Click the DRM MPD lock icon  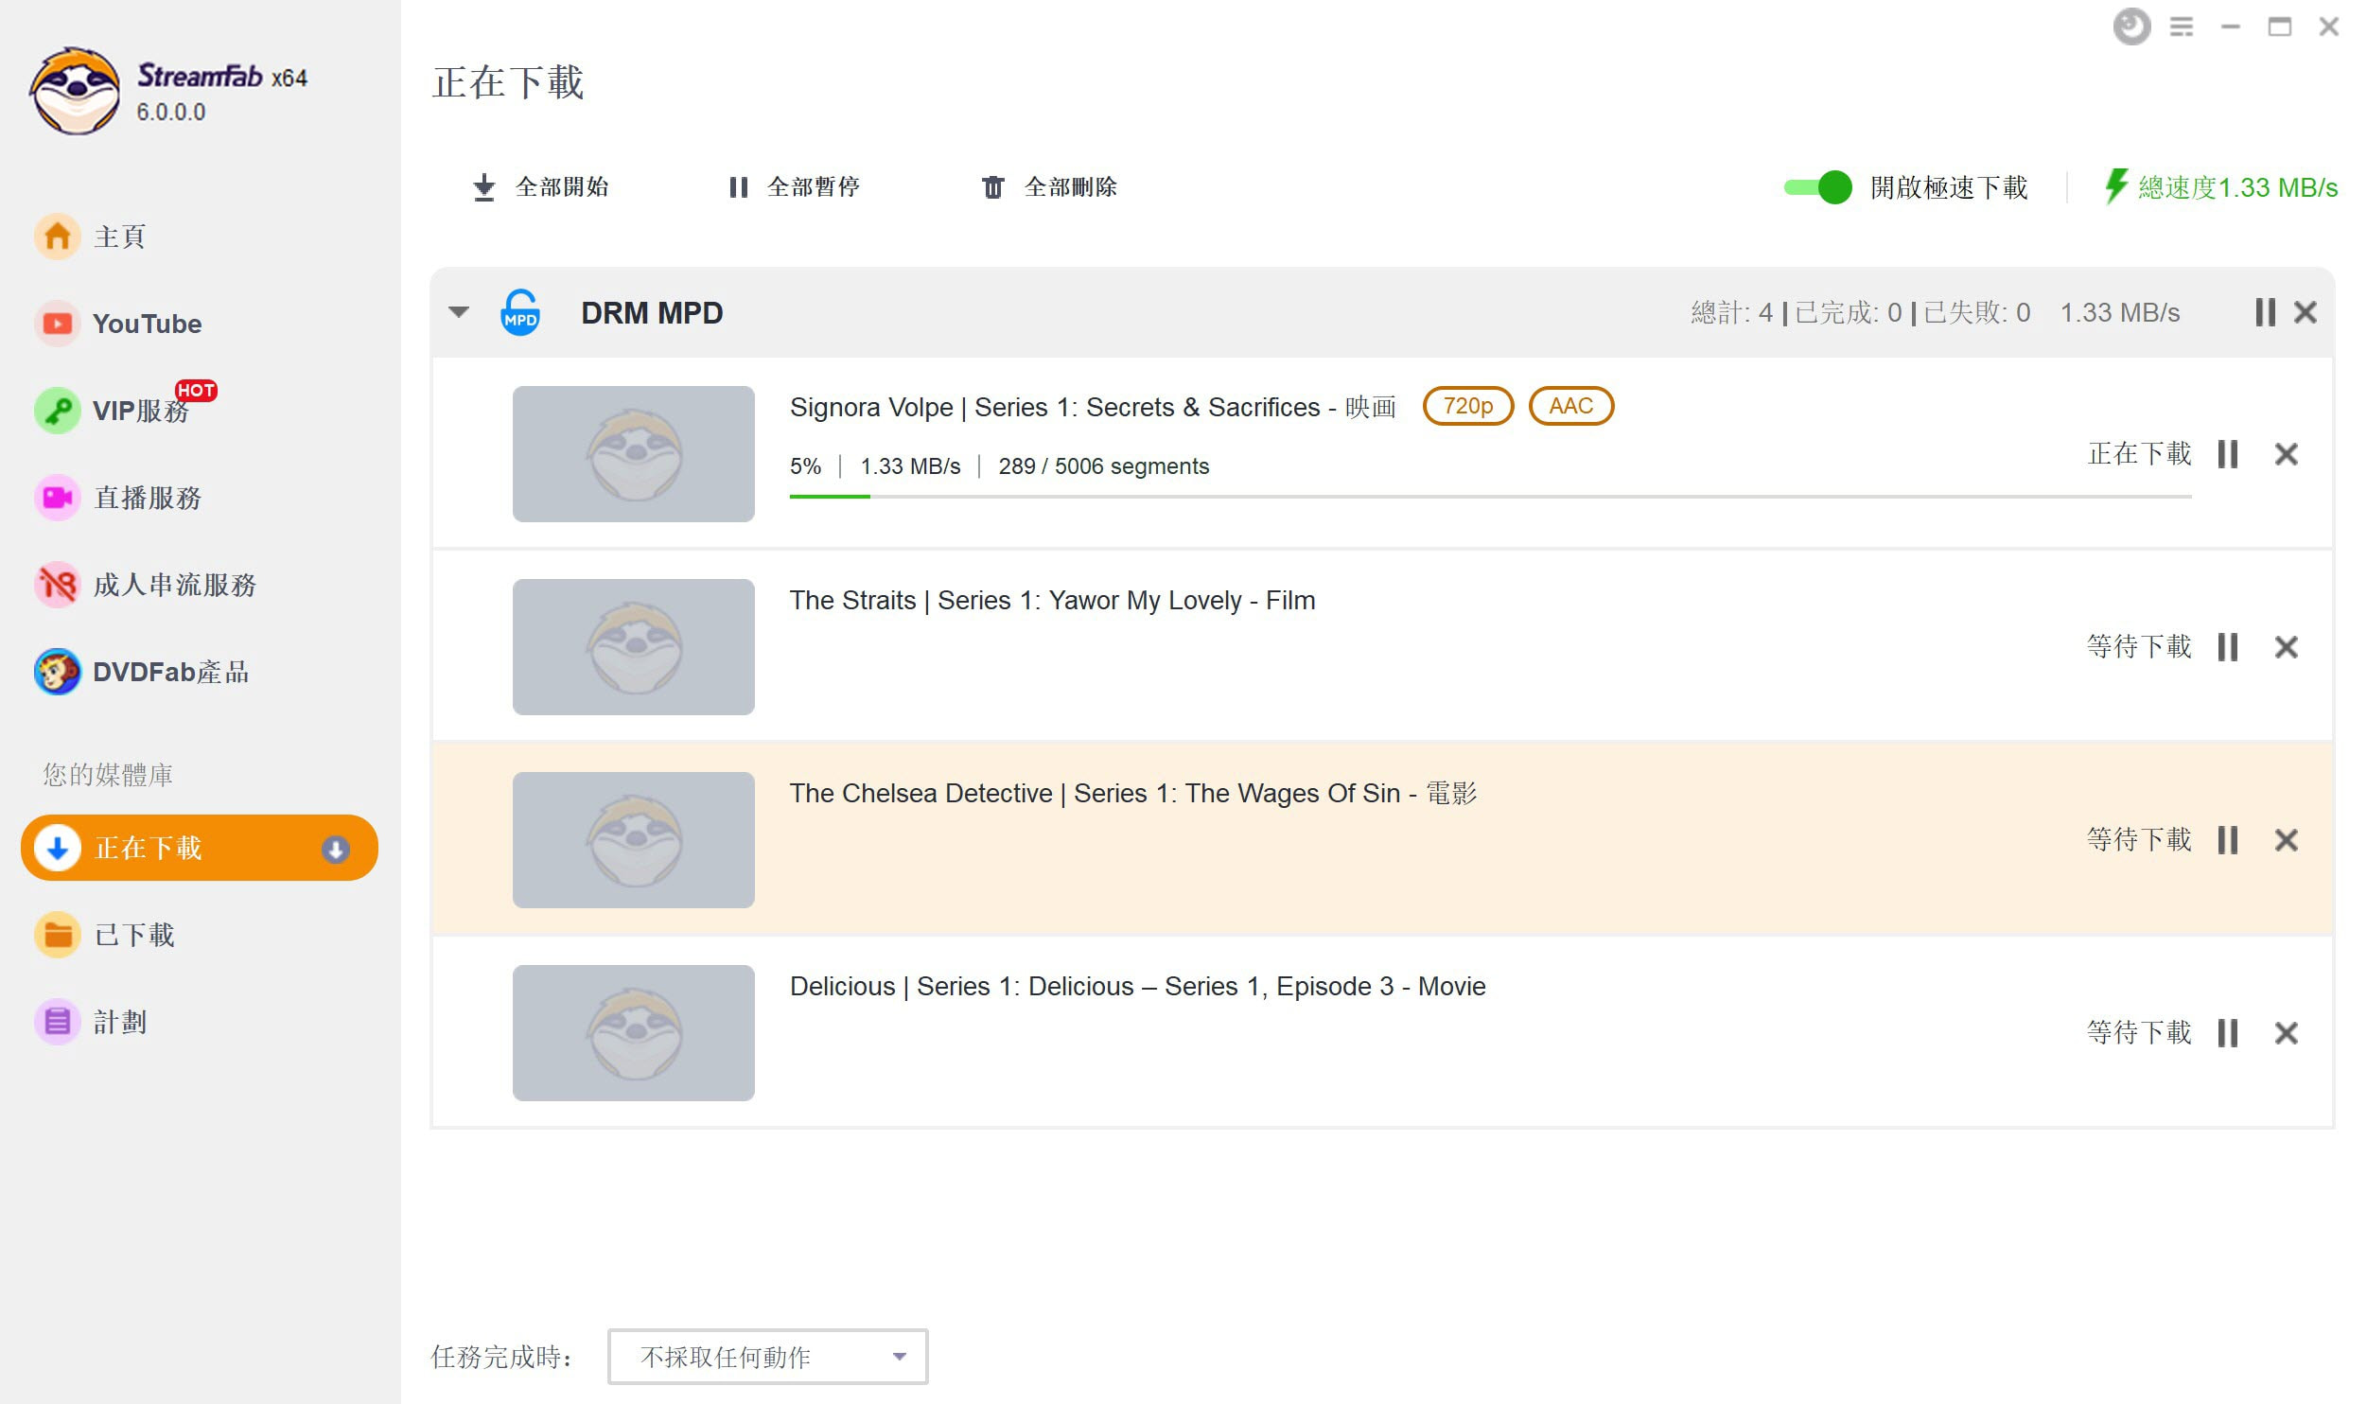(519, 312)
